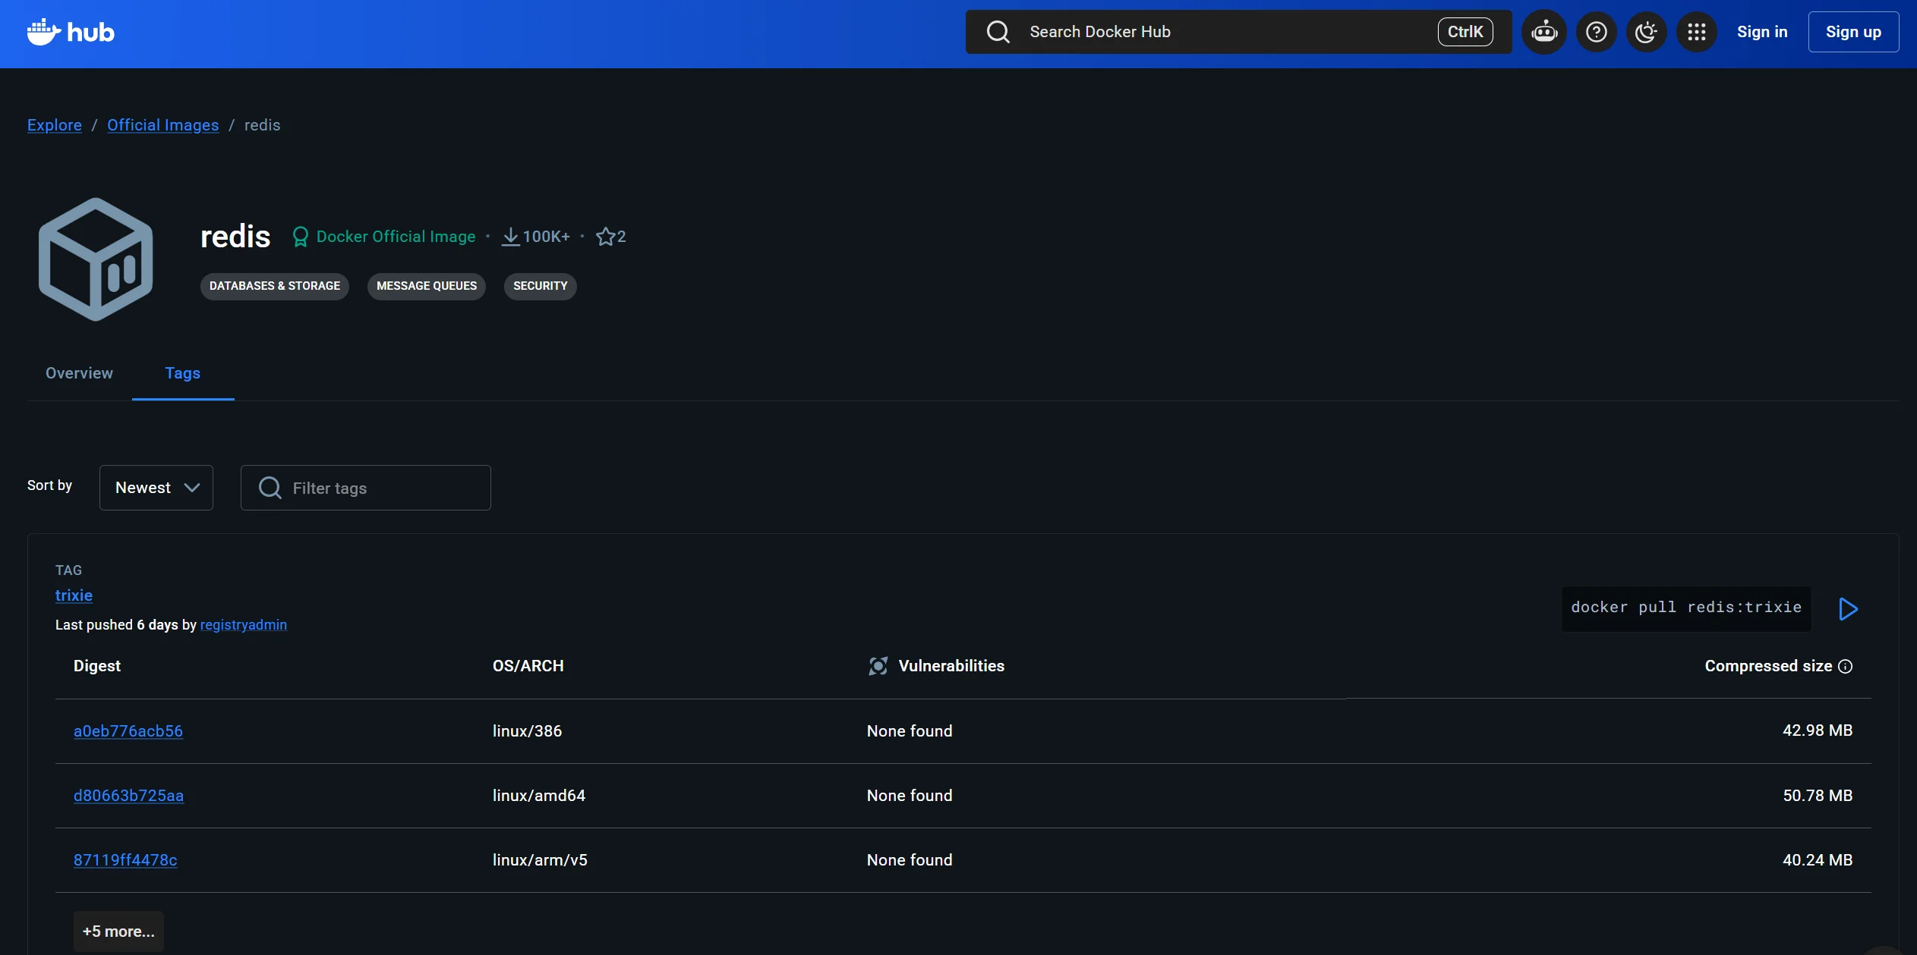Click the Search Docker Hub field

pyautogui.click(x=1238, y=32)
